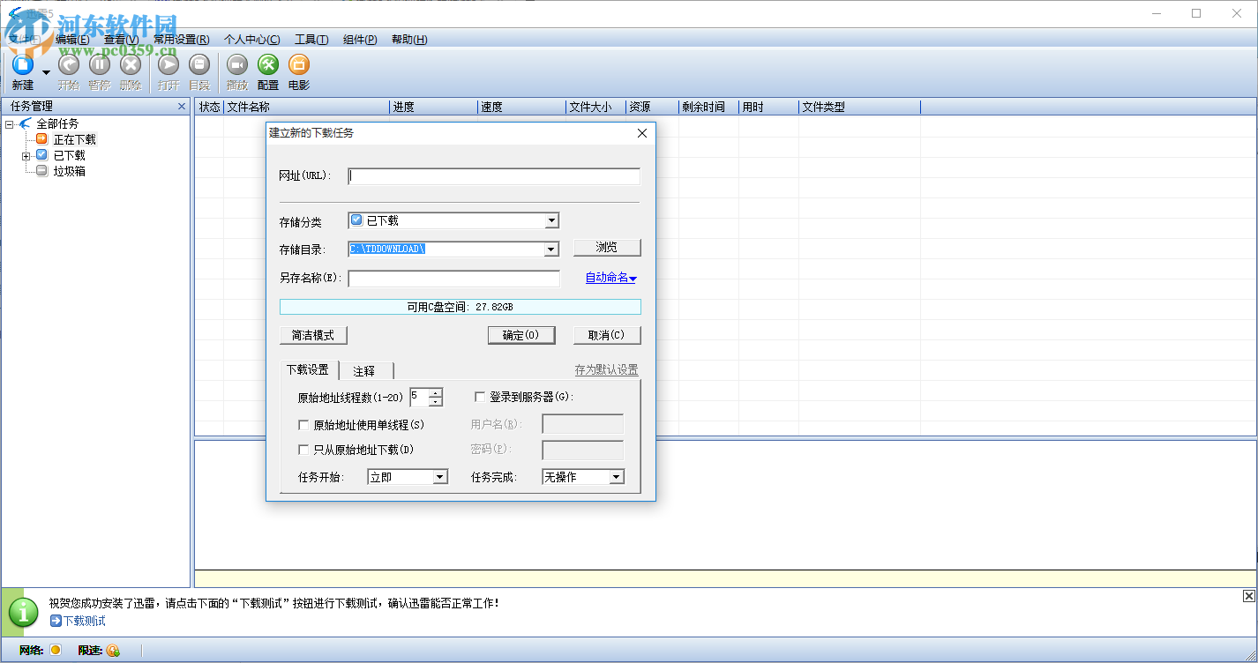1258x663 pixels.
Task: Switch to the 注释 tab
Action: [x=365, y=371]
